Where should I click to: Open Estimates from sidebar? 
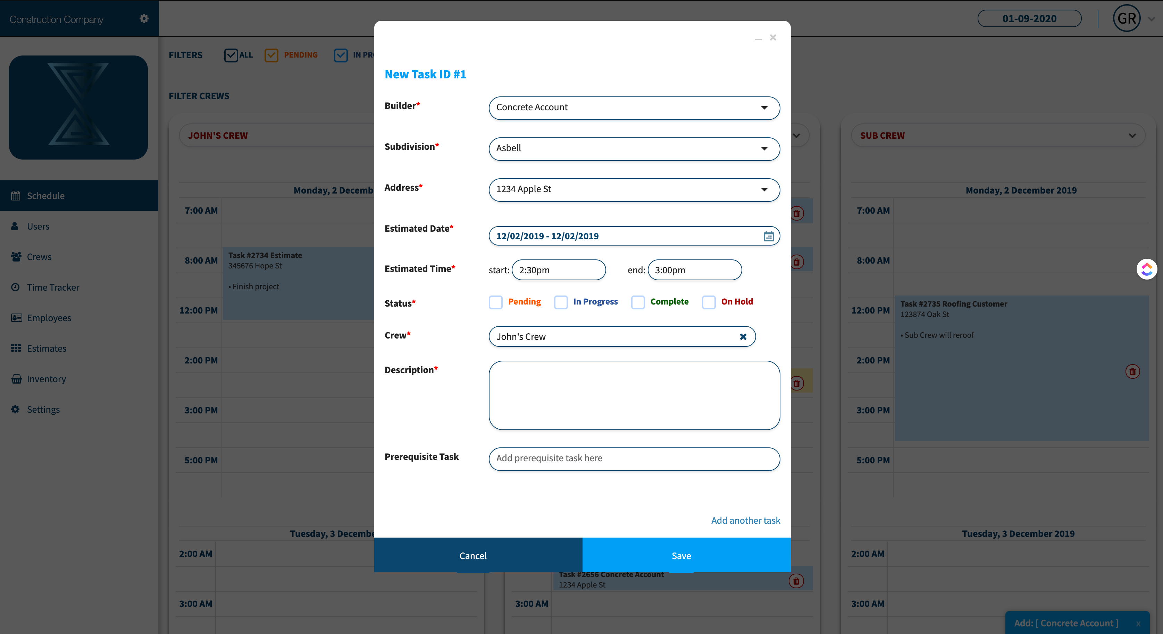[47, 348]
